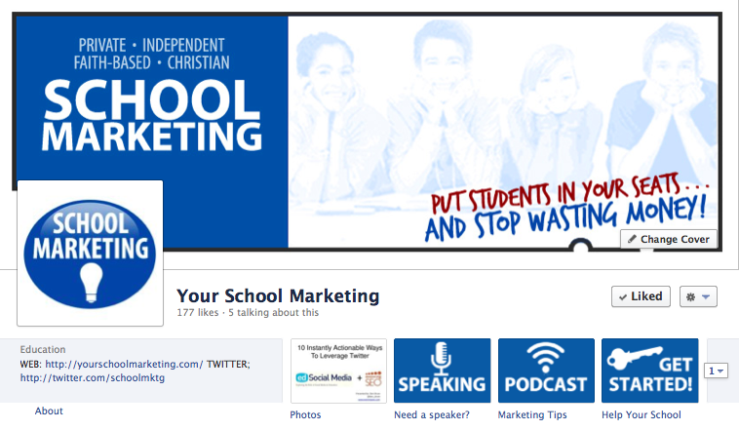Click the Photos label
This screenshot has height=430, width=739.
(305, 415)
